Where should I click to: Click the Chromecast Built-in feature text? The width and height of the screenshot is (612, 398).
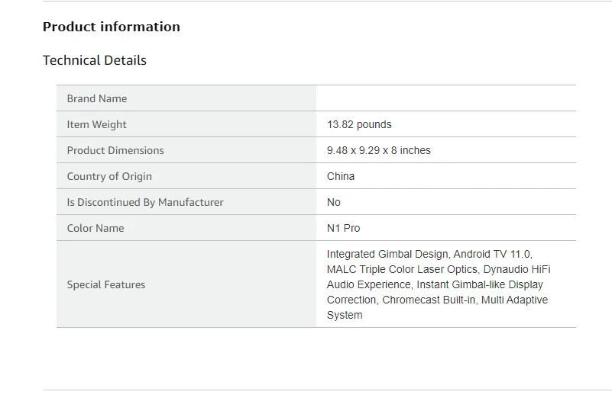point(430,300)
